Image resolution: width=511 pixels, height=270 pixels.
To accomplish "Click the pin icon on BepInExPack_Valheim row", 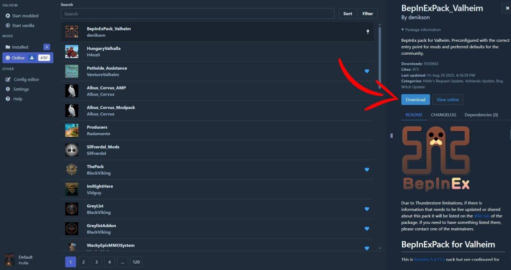I will pos(368,32).
